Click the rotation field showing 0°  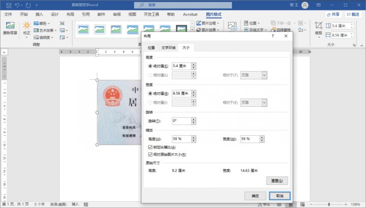click(181, 121)
